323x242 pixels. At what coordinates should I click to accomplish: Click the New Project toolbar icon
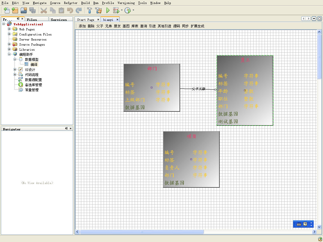click(x=15, y=10)
